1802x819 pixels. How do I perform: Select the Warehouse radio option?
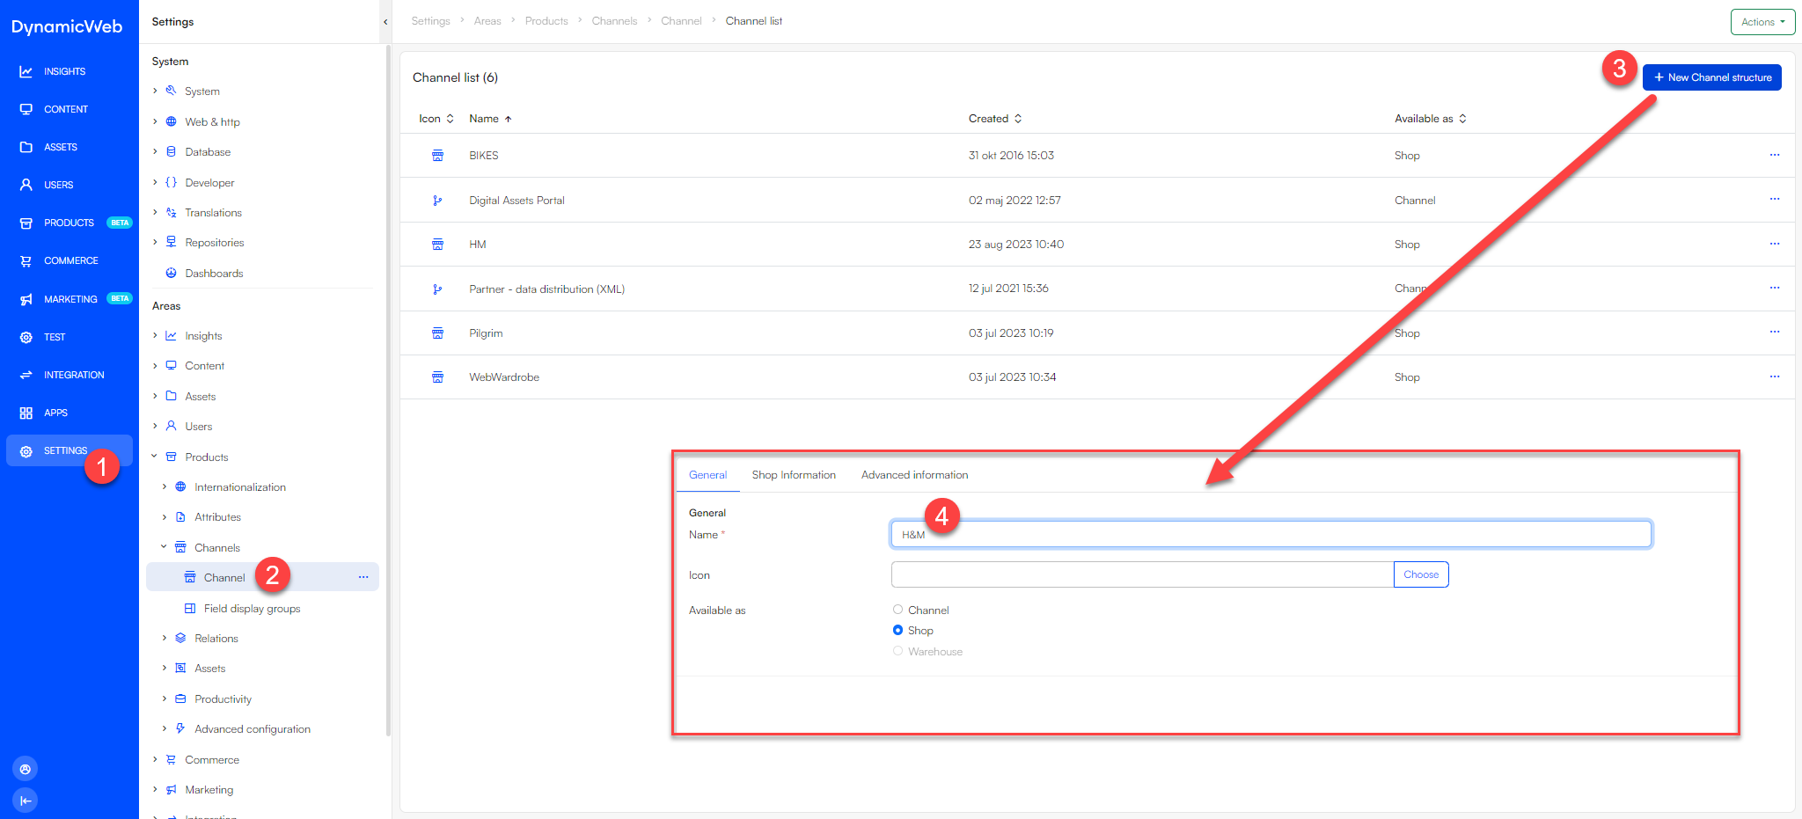click(x=897, y=651)
